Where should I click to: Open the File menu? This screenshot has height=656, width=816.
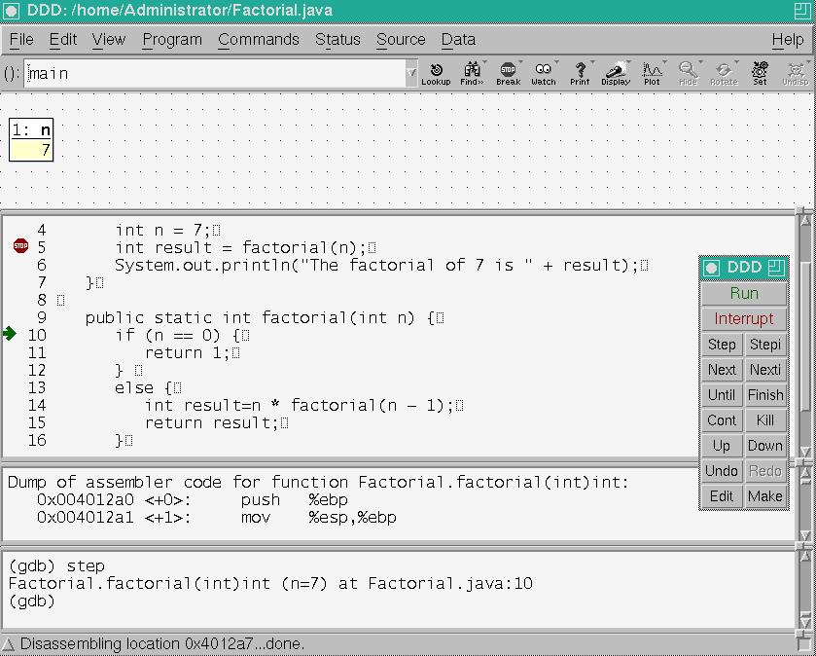[x=21, y=40]
